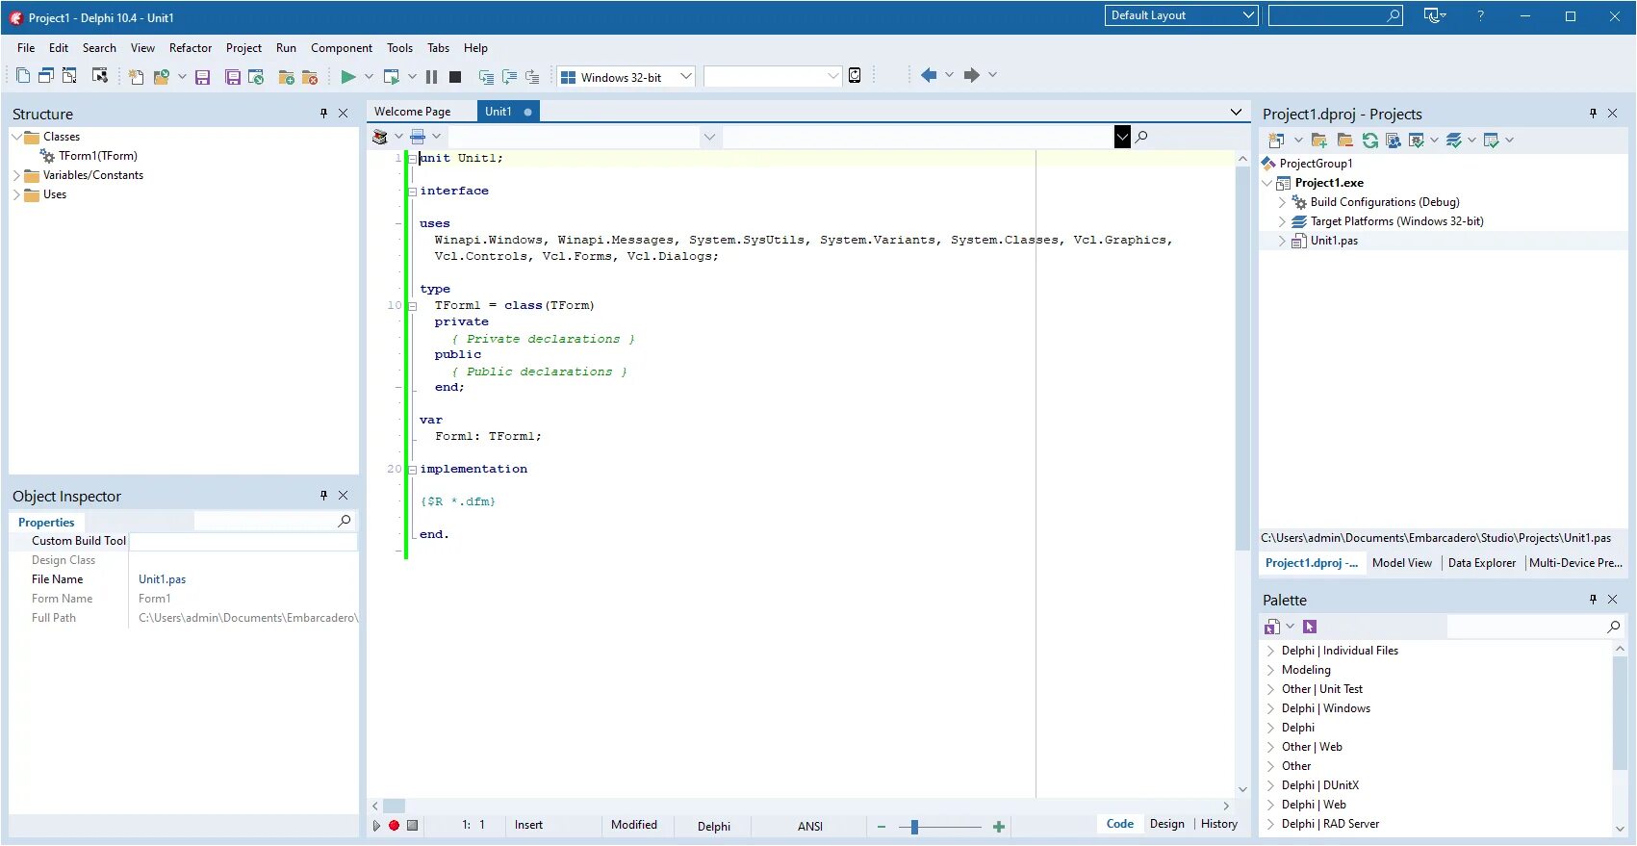
Task: Click Add New Project icon in Projects panel
Action: click(x=1276, y=141)
